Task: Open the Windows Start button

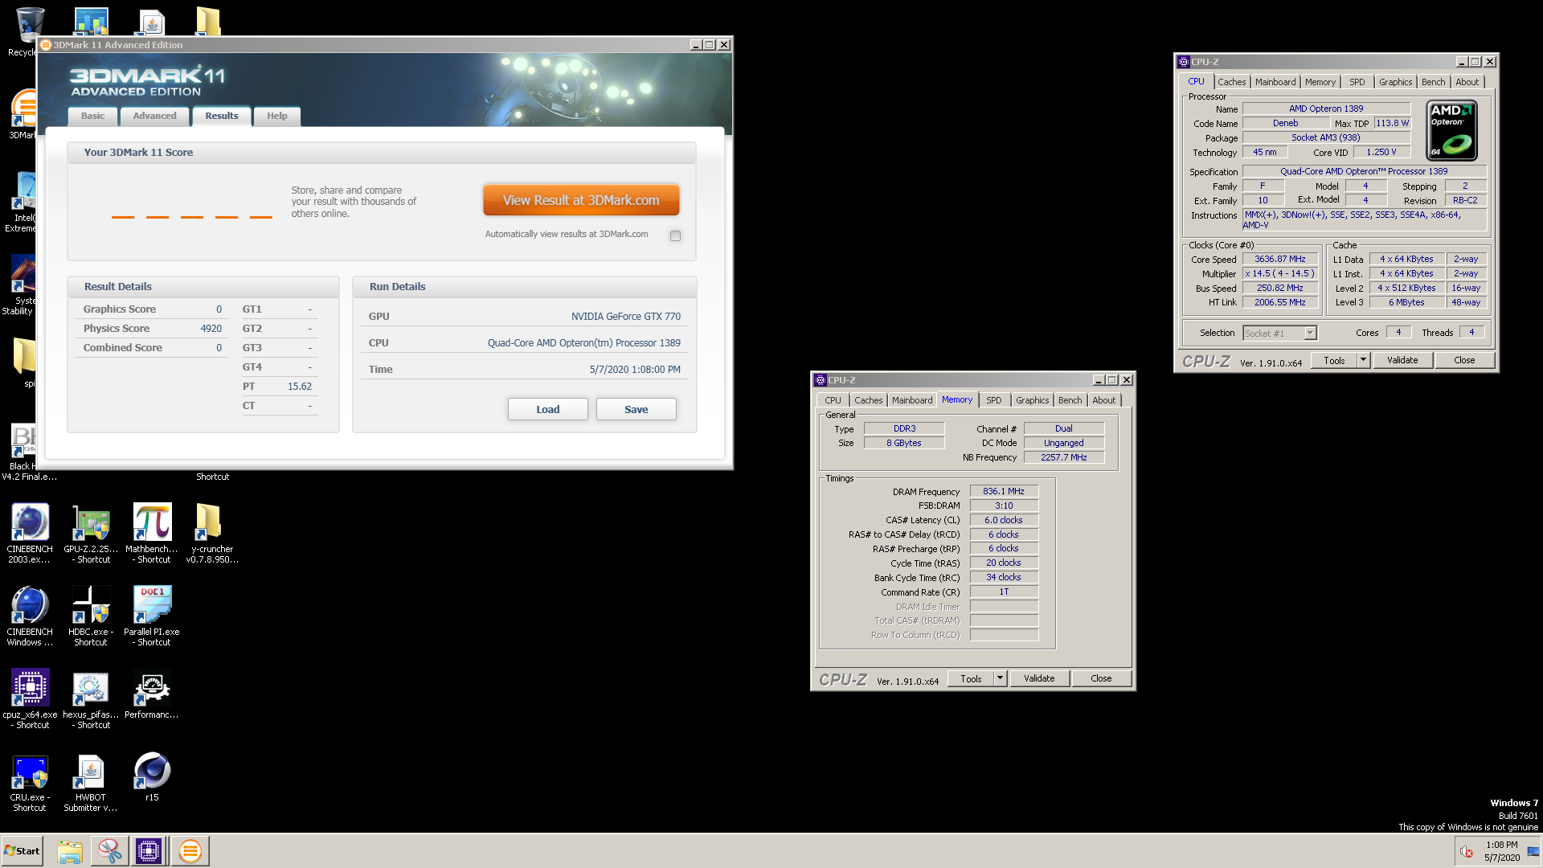Action: coord(22,851)
